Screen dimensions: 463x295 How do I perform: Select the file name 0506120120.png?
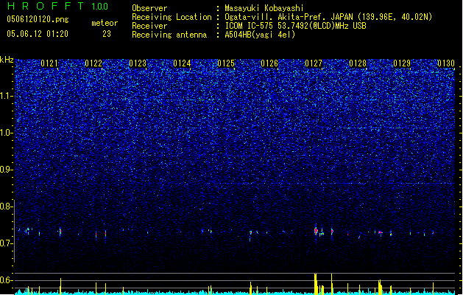coord(38,19)
